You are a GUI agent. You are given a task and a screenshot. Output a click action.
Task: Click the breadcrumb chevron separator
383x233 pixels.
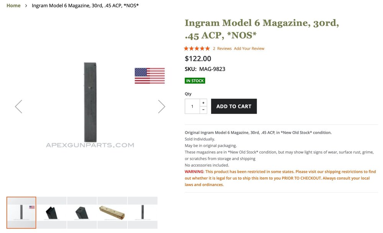[x=26, y=6]
